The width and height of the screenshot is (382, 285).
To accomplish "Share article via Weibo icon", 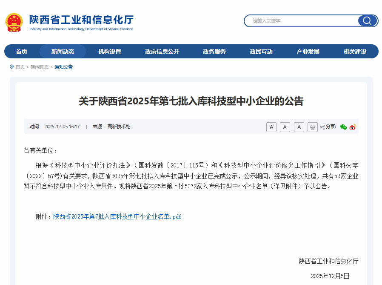I will (x=353, y=127).
